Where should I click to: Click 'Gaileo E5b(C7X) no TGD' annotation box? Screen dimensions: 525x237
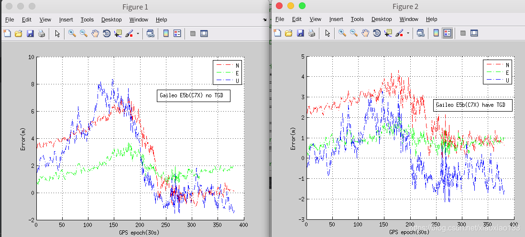(x=194, y=96)
